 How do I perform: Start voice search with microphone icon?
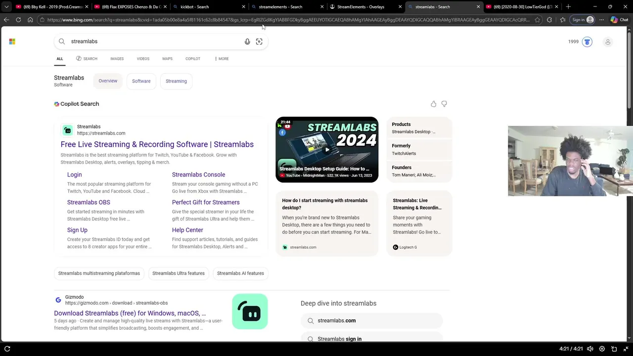pos(247,42)
